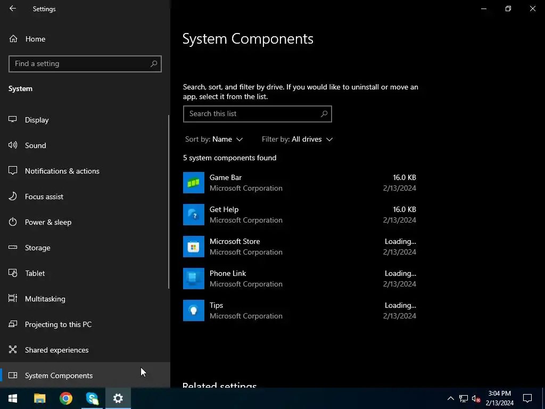
Task: Focus the Find a setting field
Action: (85, 64)
